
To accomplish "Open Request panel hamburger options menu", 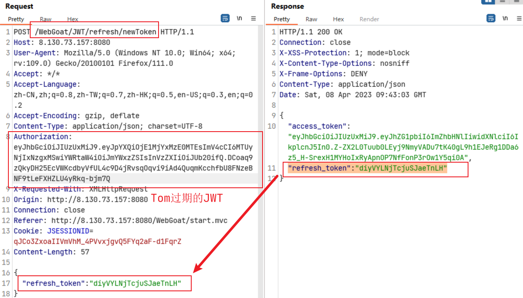I will click(x=253, y=18).
